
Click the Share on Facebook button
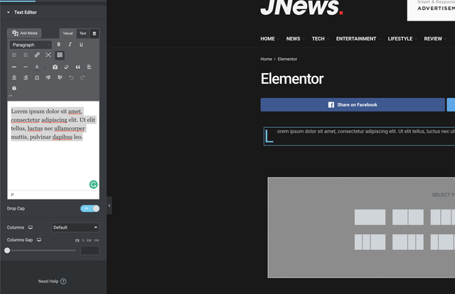point(353,104)
